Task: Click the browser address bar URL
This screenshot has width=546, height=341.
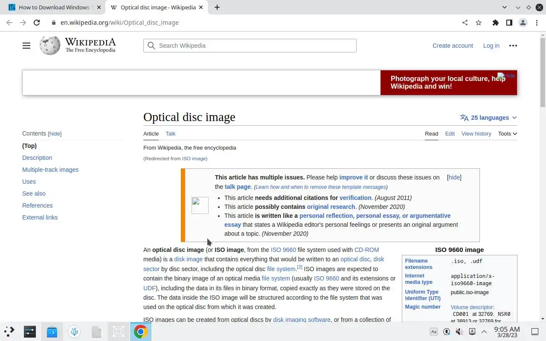Action: [119, 23]
